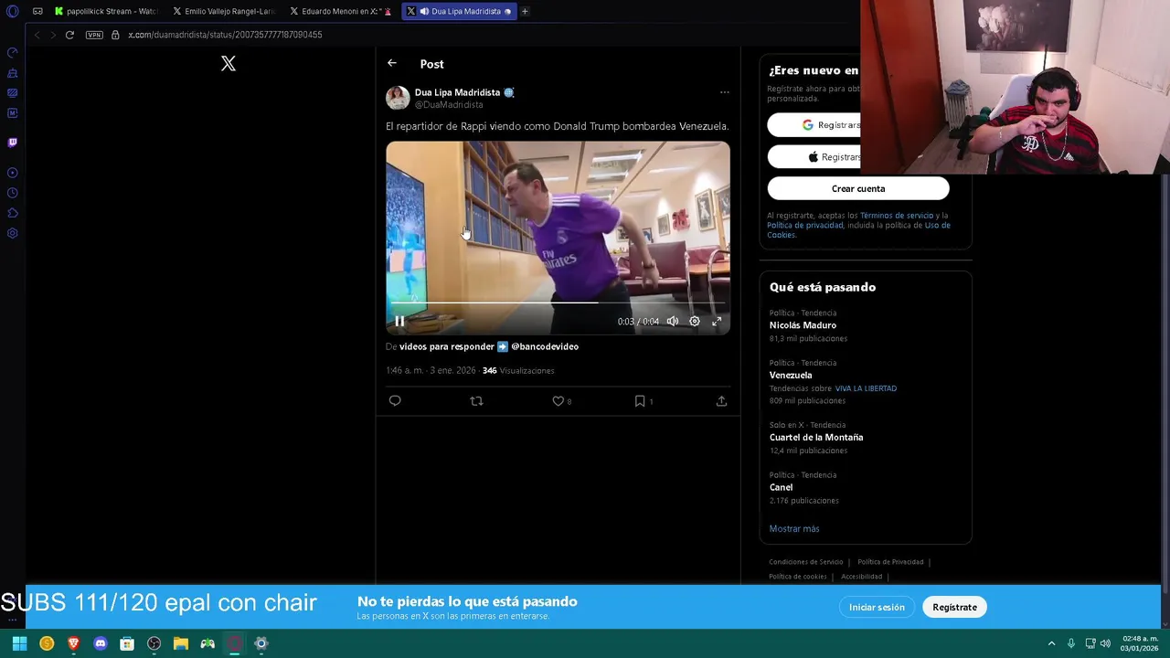
Task: Go back using the Post back arrow
Action: (391, 63)
